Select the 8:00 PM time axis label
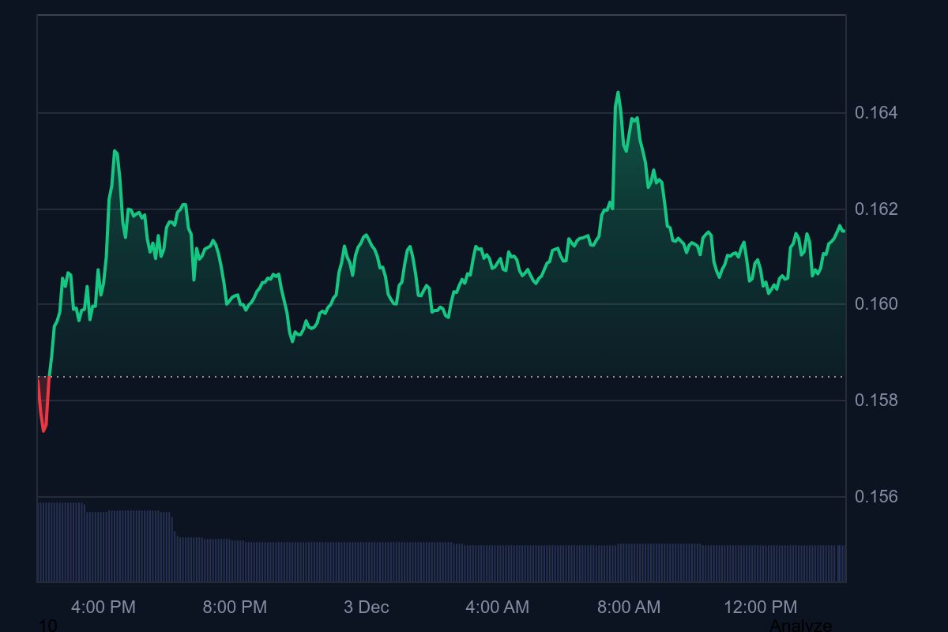 tap(235, 608)
